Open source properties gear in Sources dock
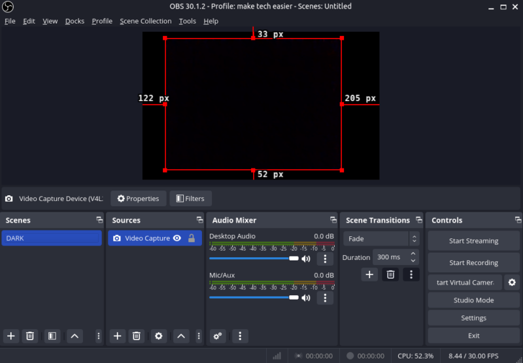523x363 pixels. (159, 336)
